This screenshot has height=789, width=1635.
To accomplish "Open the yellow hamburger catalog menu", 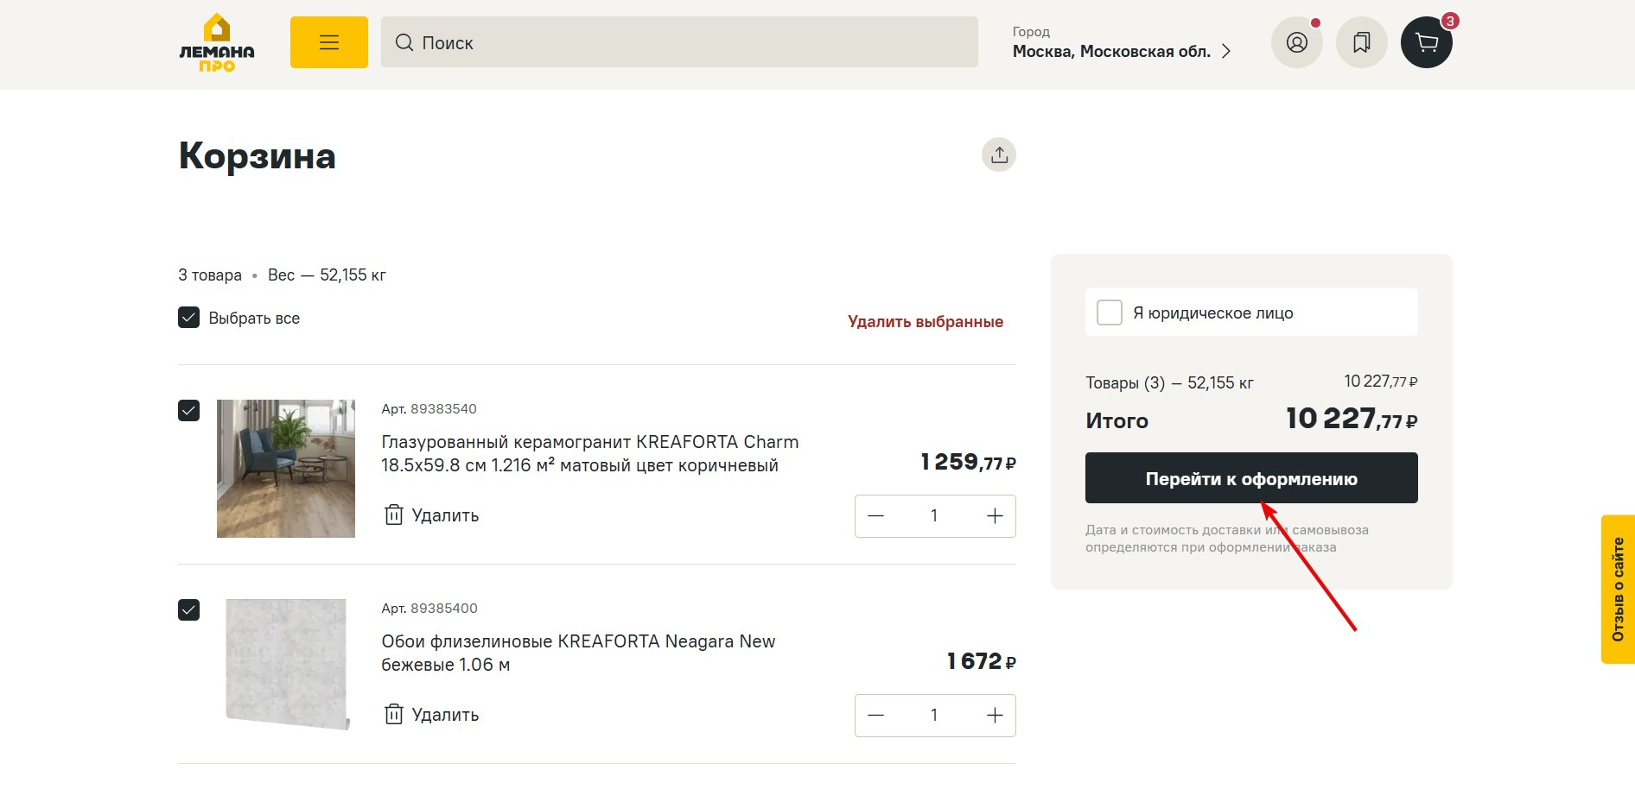I will [328, 42].
